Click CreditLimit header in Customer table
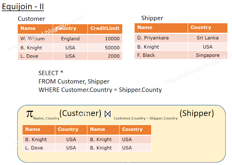Screen dimensions: 232x165 point(104,29)
